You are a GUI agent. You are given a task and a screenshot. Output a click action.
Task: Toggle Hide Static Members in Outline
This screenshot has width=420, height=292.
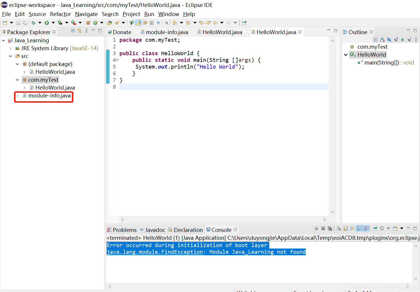pyautogui.click(x=396, y=40)
